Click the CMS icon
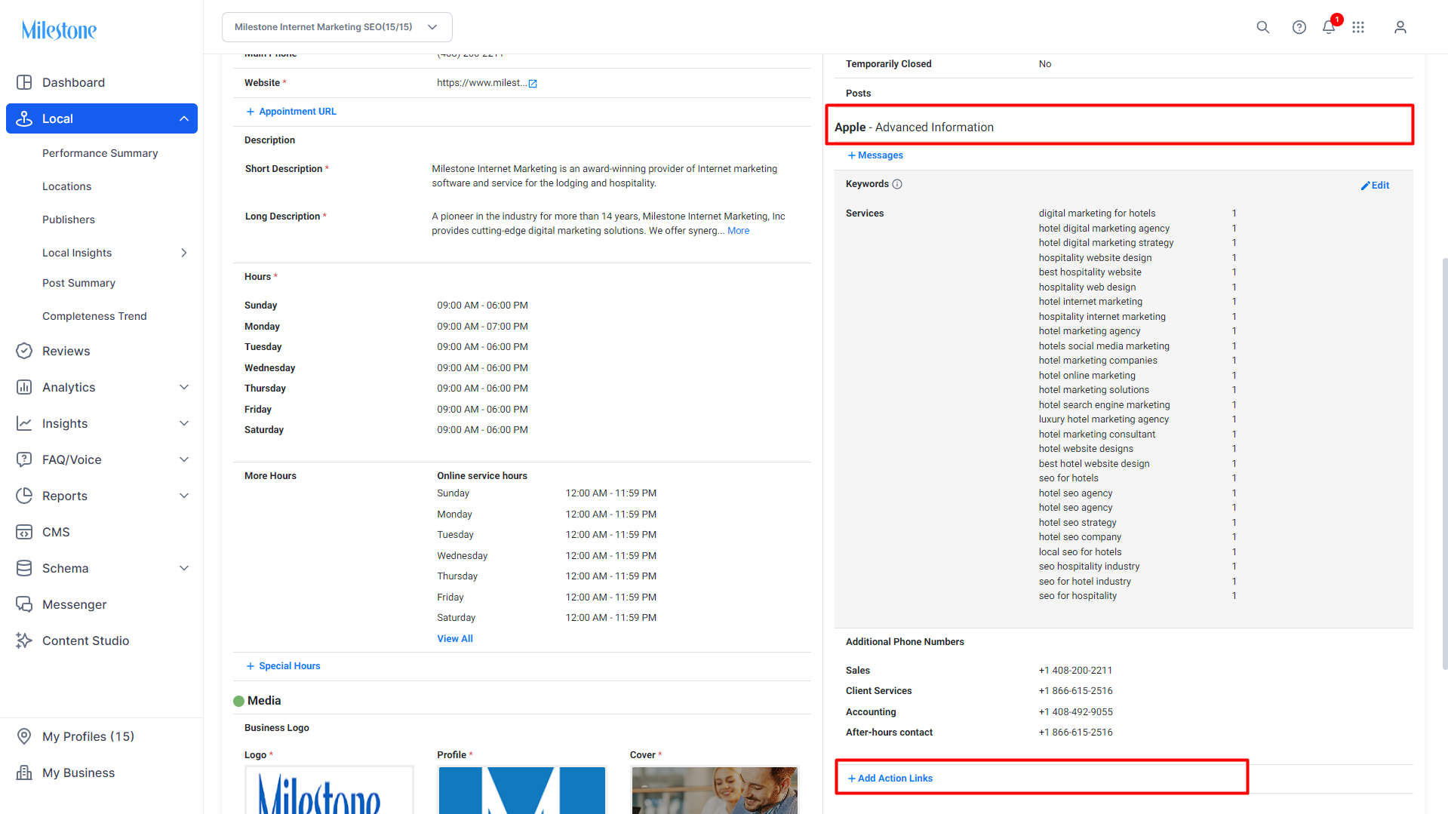 click(x=24, y=532)
